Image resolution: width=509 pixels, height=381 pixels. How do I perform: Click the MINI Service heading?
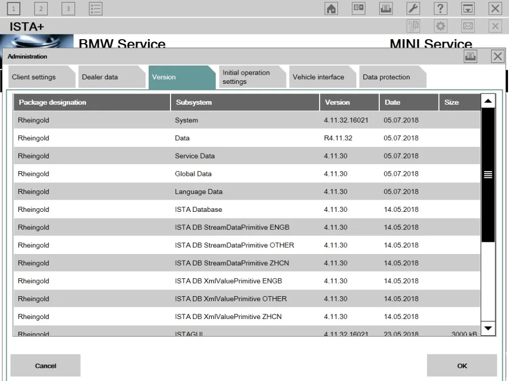coord(431,43)
